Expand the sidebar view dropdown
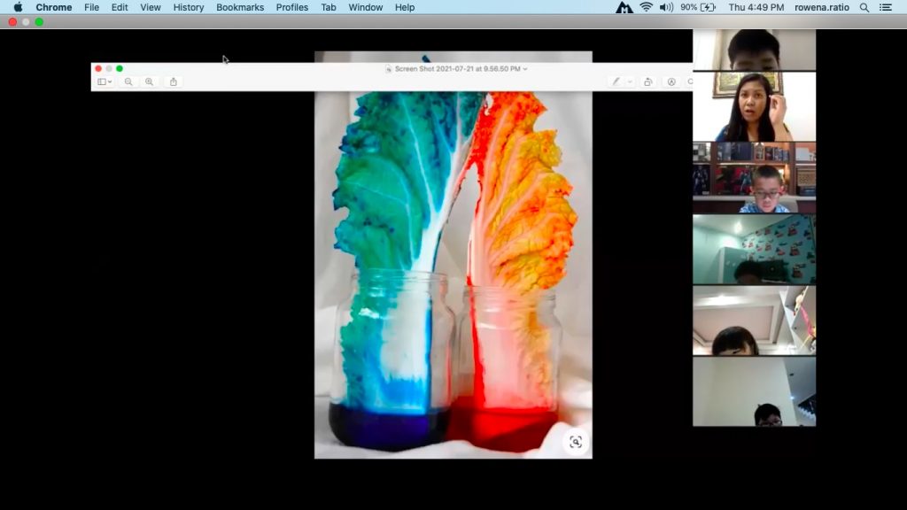Image resolution: width=907 pixels, height=510 pixels. 105,81
